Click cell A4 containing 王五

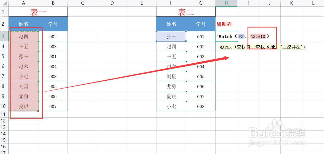(x=23, y=46)
